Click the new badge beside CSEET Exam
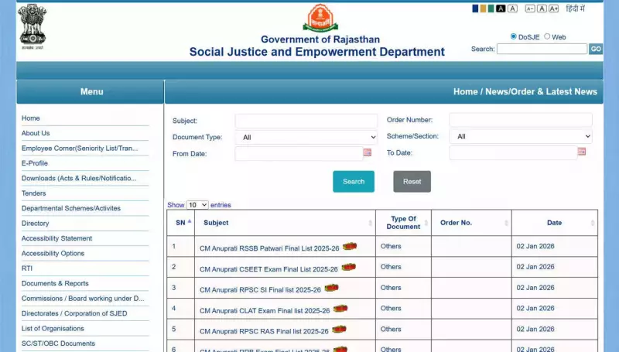The height and width of the screenshot is (352, 619). coord(349,267)
